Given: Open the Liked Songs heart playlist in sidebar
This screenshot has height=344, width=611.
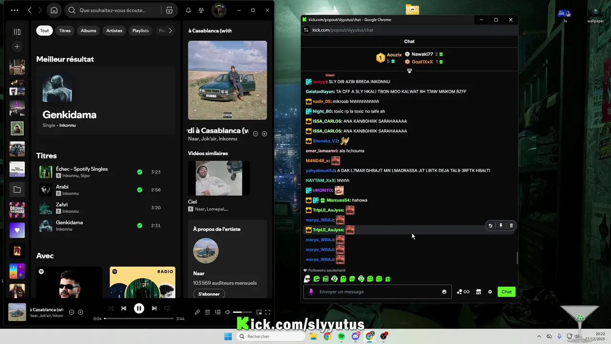Looking at the screenshot, I should 17,230.
